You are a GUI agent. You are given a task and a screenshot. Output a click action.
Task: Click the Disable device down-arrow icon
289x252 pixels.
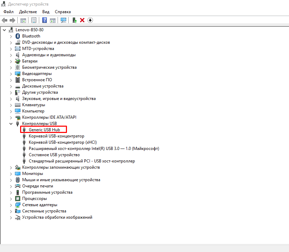[90, 20]
